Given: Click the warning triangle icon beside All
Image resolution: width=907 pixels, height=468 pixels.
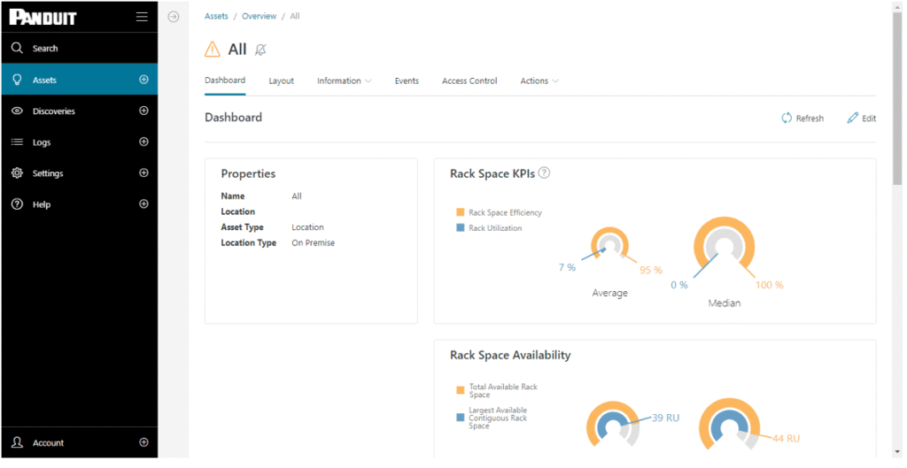Looking at the screenshot, I should [213, 50].
